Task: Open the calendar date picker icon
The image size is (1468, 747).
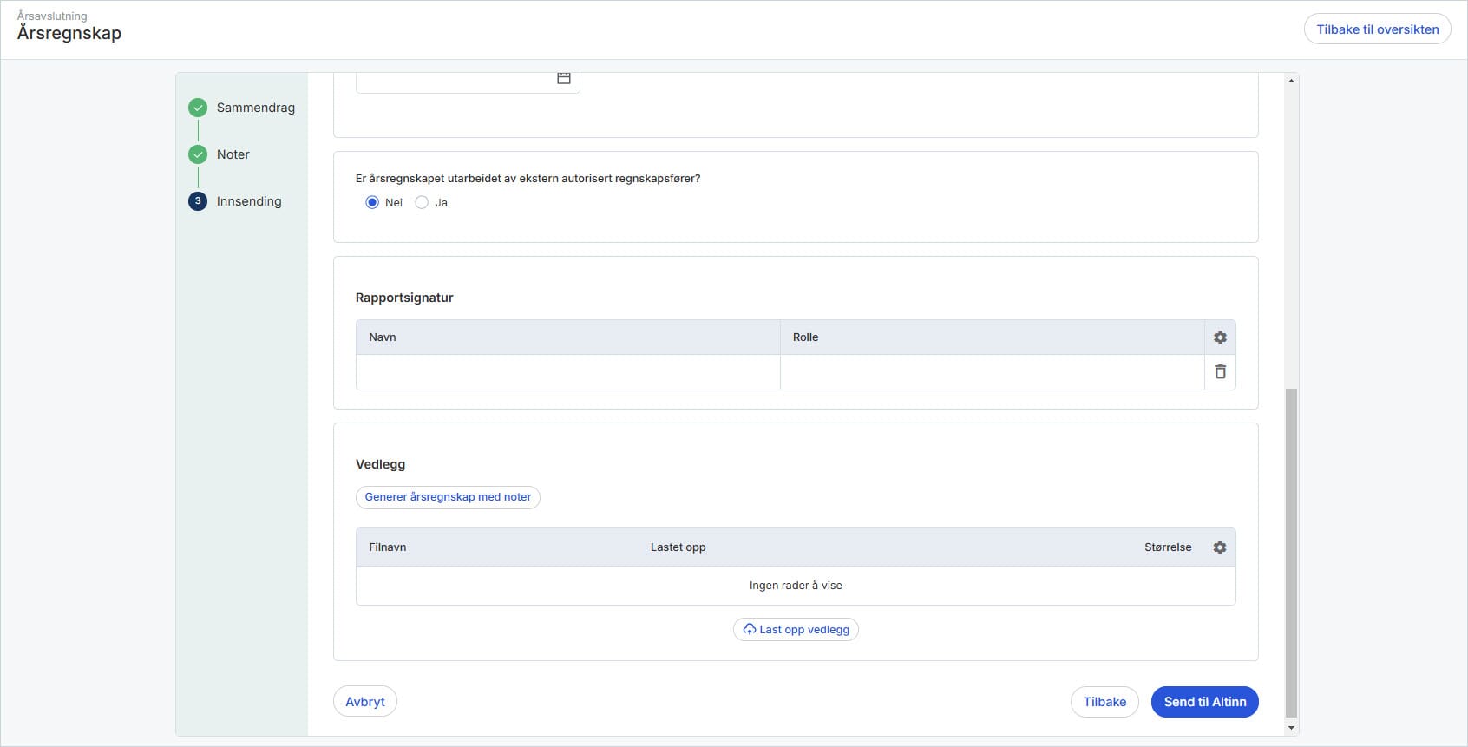Action: point(563,78)
